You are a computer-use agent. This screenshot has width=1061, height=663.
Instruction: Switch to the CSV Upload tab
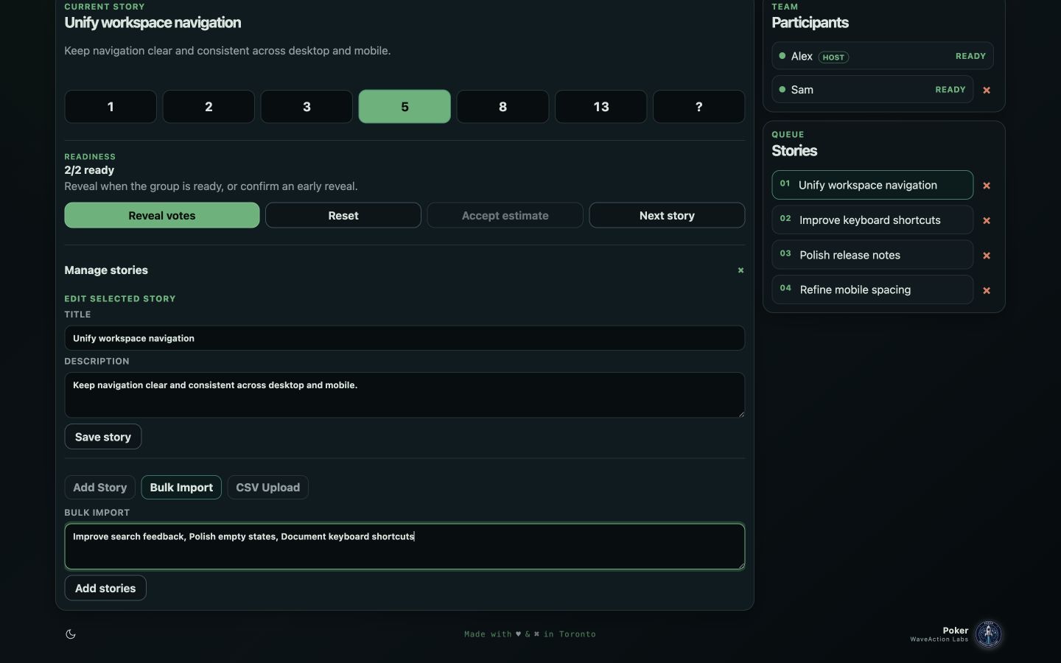pos(267,488)
